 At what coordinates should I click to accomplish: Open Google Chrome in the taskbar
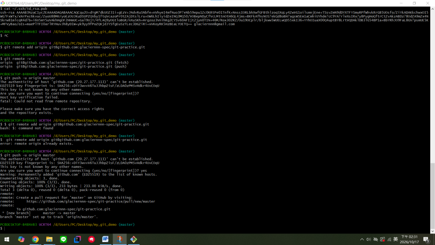pos(35,239)
